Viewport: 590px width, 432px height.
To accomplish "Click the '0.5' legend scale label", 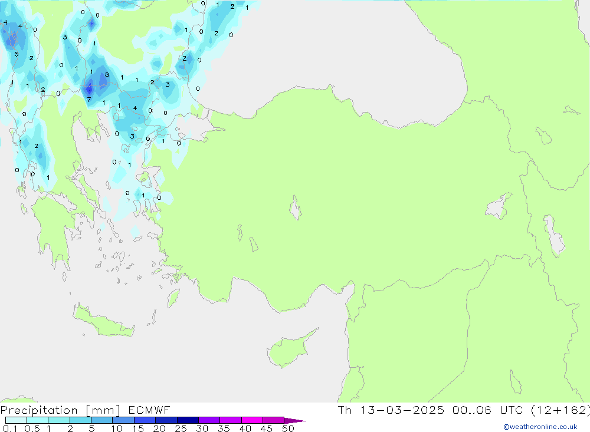I will pyautogui.click(x=32, y=428).
